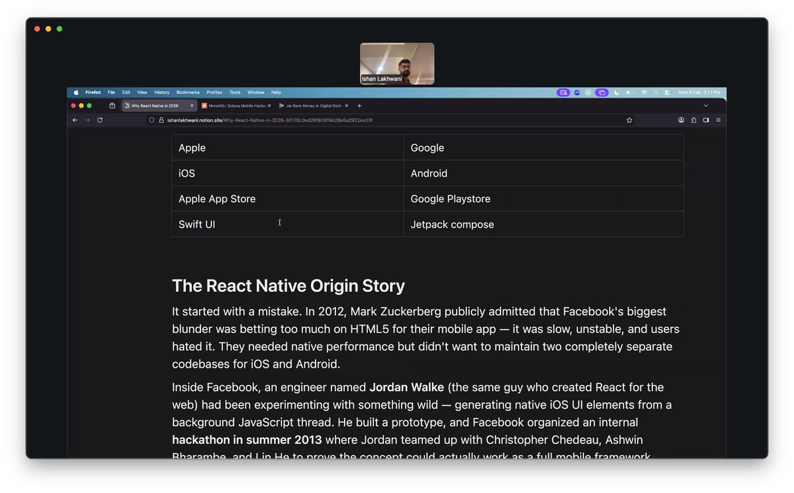Click the Notion icon in menu bar
This screenshot has width=794, height=493.
pyautogui.click(x=588, y=93)
